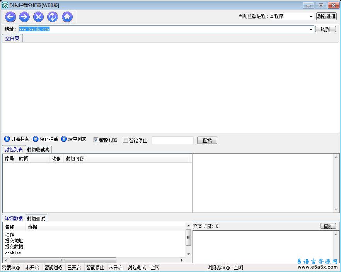Expand the address bar history dropdown

pyautogui.click(x=311, y=29)
